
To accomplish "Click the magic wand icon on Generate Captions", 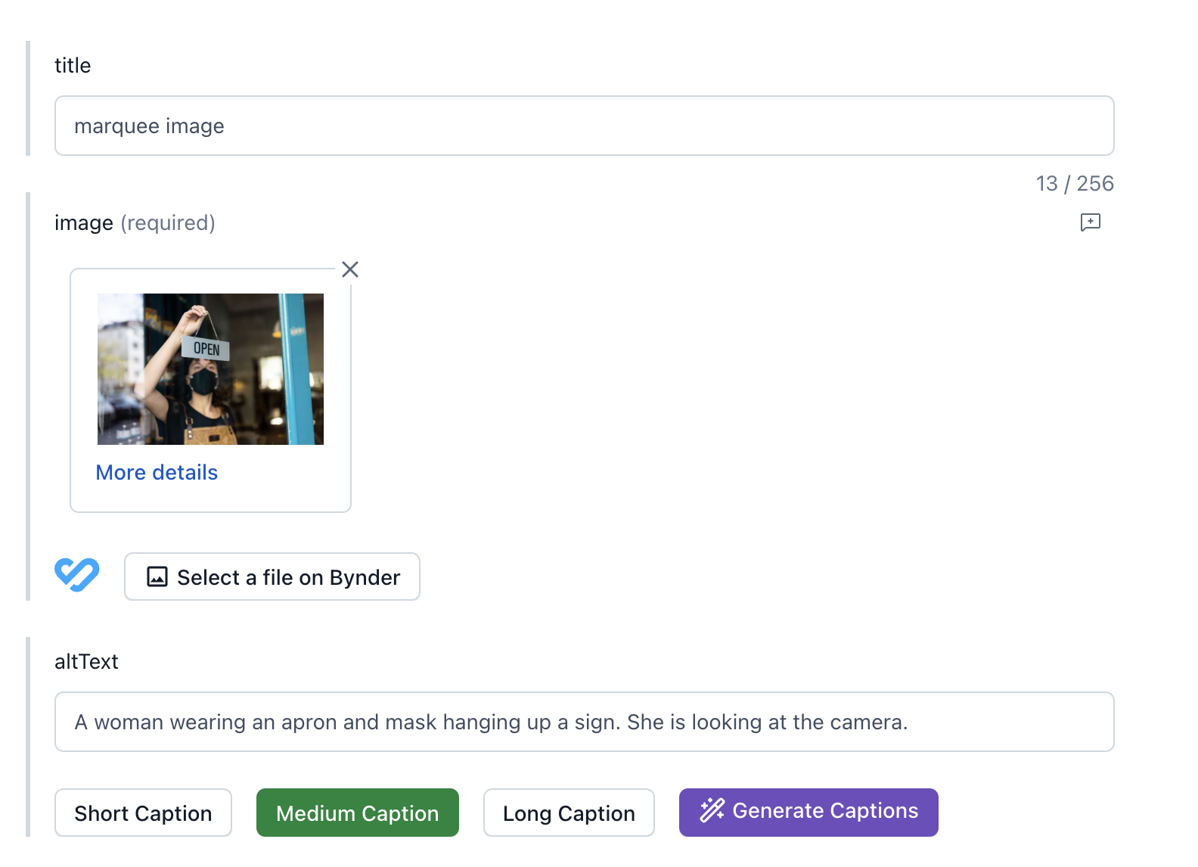I will pyautogui.click(x=712, y=811).
